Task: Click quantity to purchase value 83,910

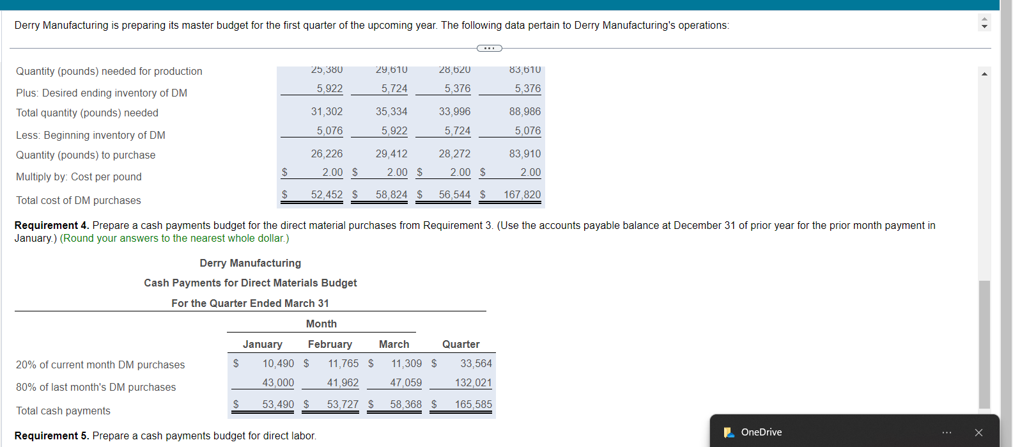Action: click(525, 153)
